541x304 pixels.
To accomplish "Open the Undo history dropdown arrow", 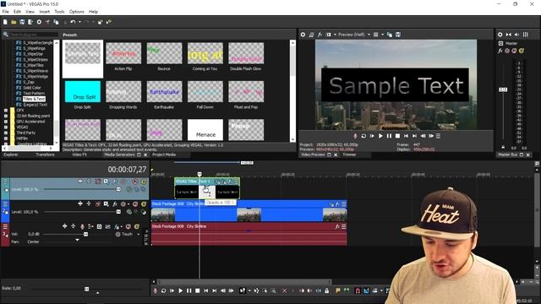I will point(79,22).
